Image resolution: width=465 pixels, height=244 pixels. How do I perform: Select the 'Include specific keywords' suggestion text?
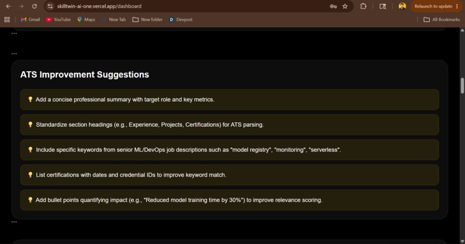click(x=188, y=150)
